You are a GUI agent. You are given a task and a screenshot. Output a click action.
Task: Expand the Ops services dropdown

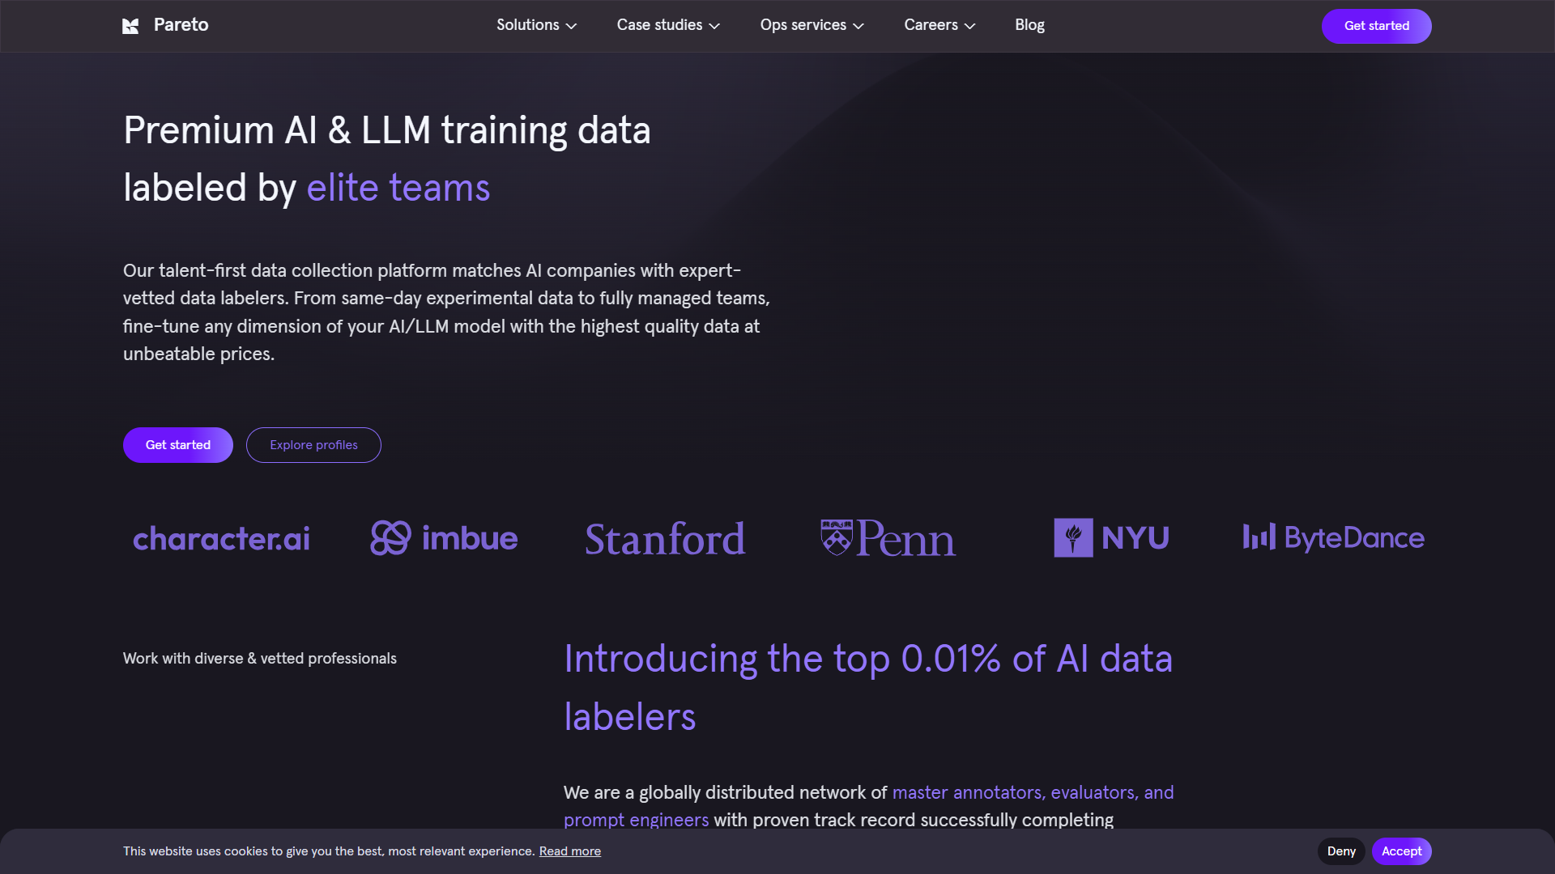811,25
